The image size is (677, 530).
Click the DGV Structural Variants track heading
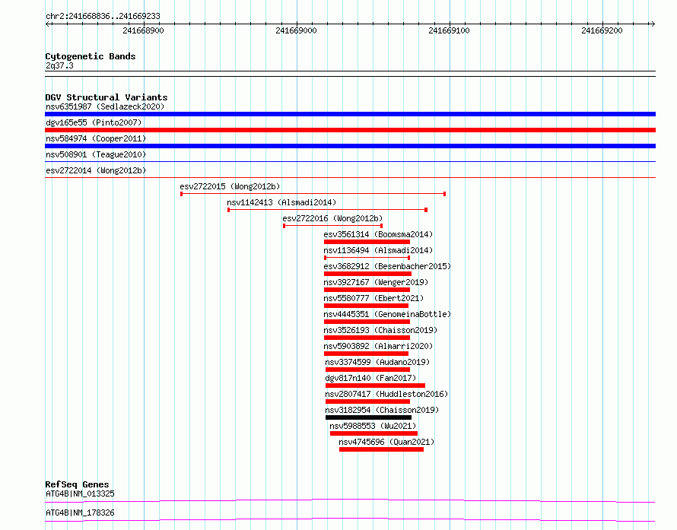point(106,97)
